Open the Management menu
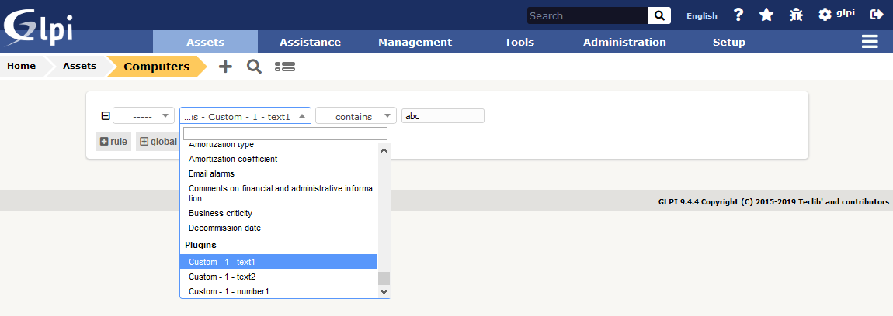Image resolution: width=893 pixels, height=316 pixels. point(415,42)
